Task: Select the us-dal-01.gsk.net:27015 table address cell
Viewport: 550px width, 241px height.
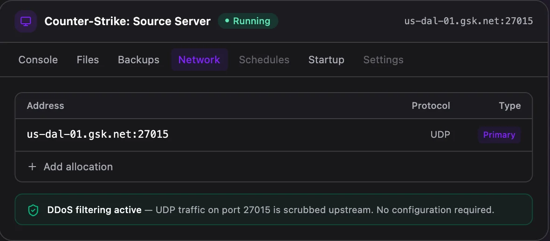Action: point(98,134)
